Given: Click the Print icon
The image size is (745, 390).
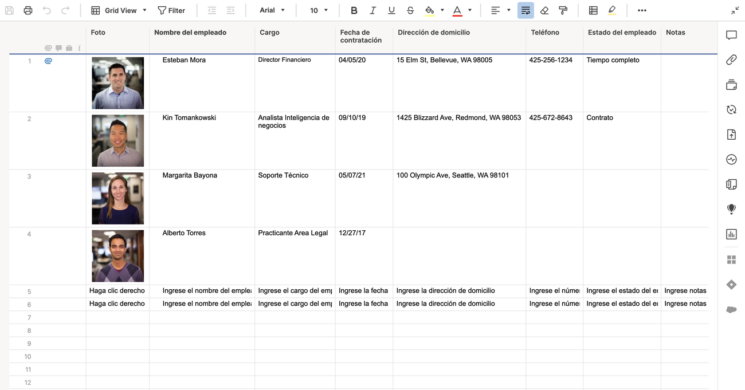Looking at the screenshot, I should point(28,10).
